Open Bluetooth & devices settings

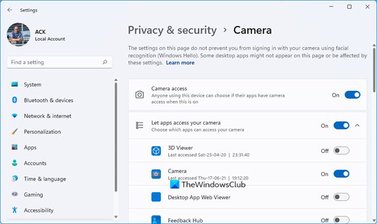tap(48, 100)
